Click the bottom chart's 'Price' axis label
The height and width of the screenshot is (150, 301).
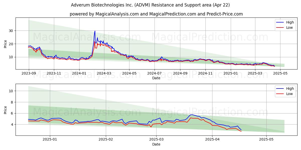pyautogui.click(x=6, y=110)
